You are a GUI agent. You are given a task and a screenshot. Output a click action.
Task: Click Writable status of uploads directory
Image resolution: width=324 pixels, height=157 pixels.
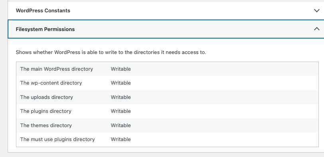tap(121, 97)
